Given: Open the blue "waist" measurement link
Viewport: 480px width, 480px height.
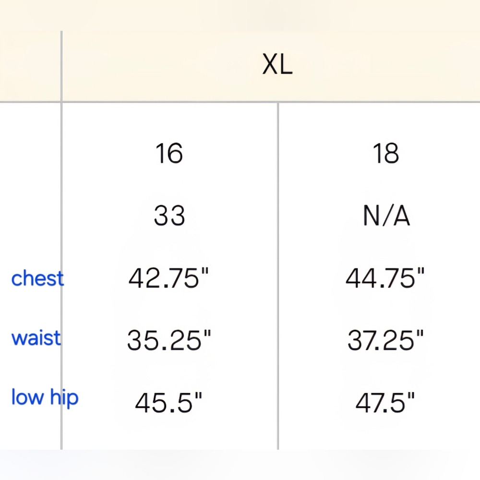Looking at the screenshot, I should tap(36, 338).
